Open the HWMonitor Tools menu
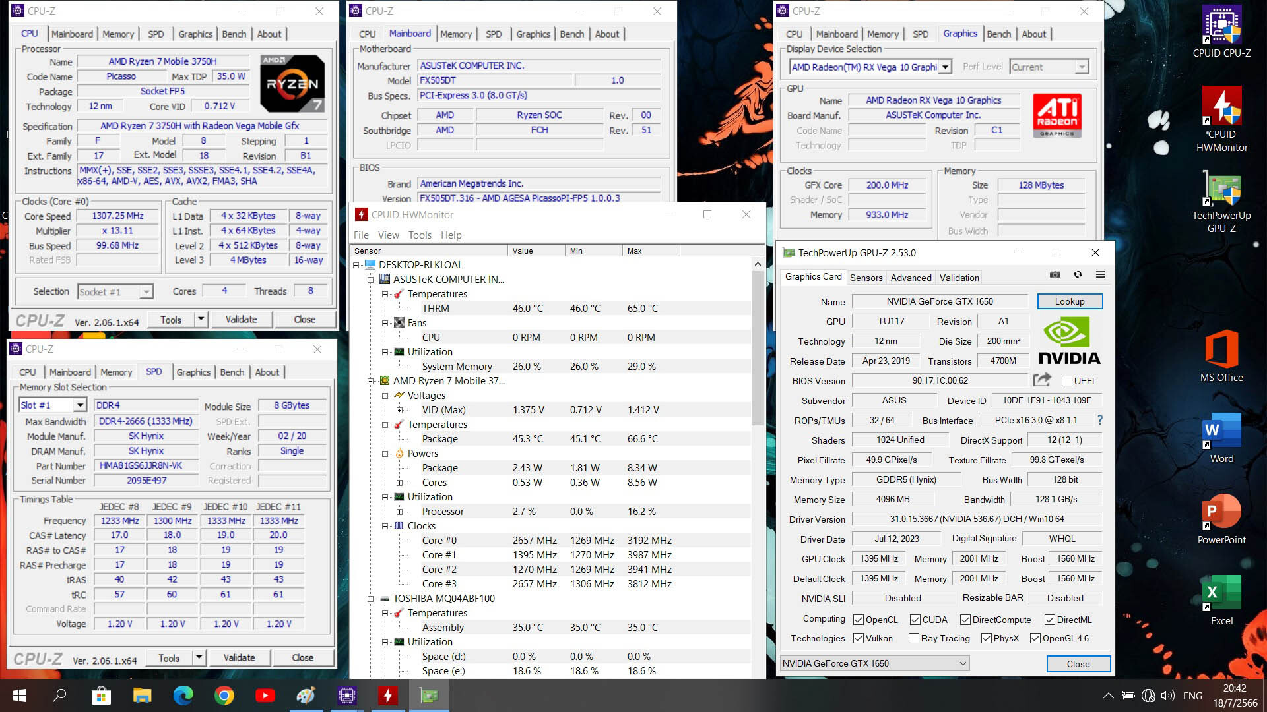The image size is (1267, 712). (420, 235)
